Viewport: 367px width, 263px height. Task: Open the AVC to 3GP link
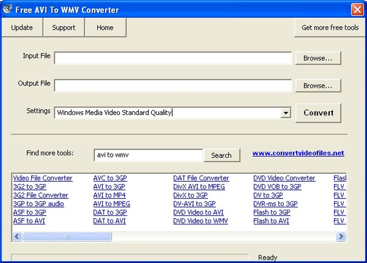point(110,178)
